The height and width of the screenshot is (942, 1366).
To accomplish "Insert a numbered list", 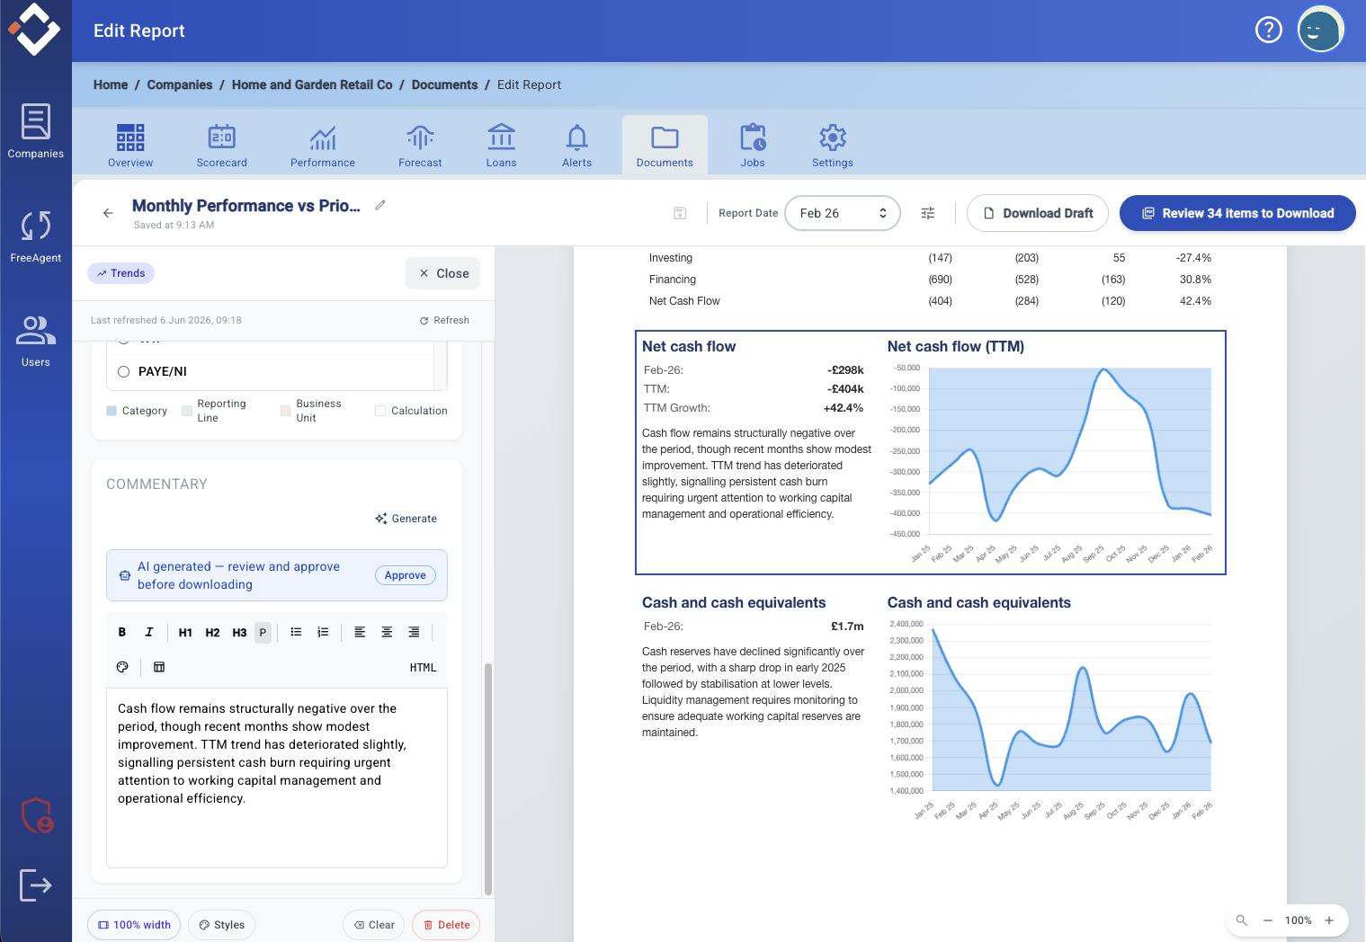I will pos(323,632).
